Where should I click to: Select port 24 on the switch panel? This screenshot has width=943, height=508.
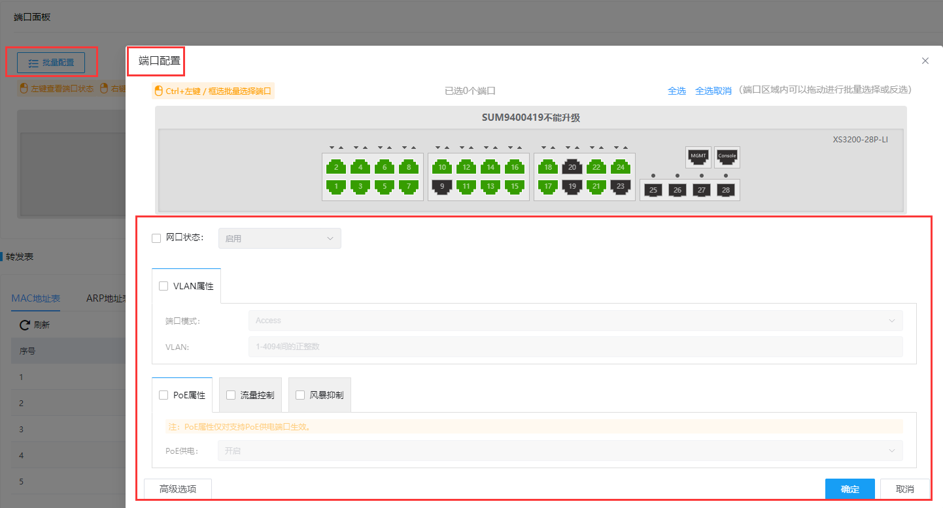point(621,167)
